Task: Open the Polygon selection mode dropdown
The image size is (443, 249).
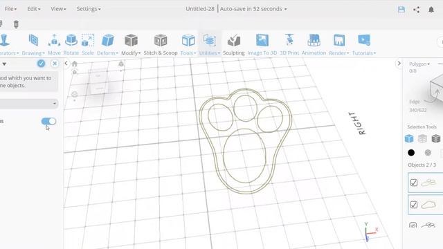Action: click(x=419, y=64)
